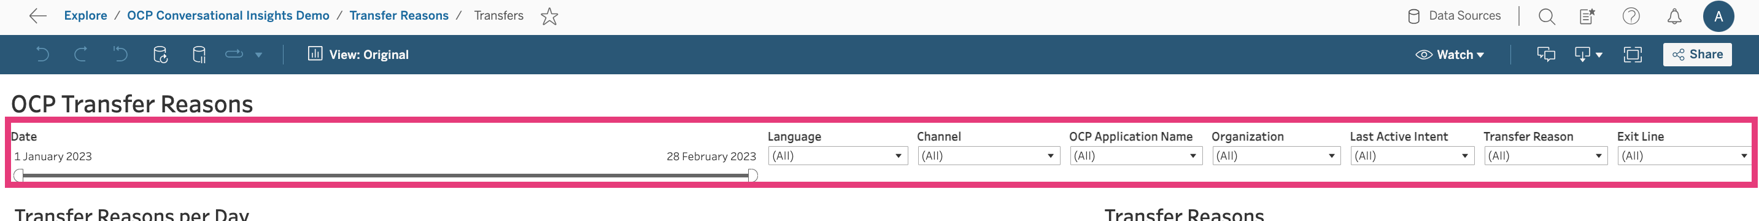Expand the Language filter dropdown
1759x221 pixels.
837,156
